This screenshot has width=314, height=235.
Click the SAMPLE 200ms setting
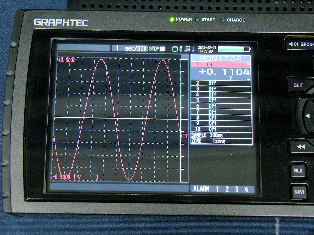tap(221, 135)
